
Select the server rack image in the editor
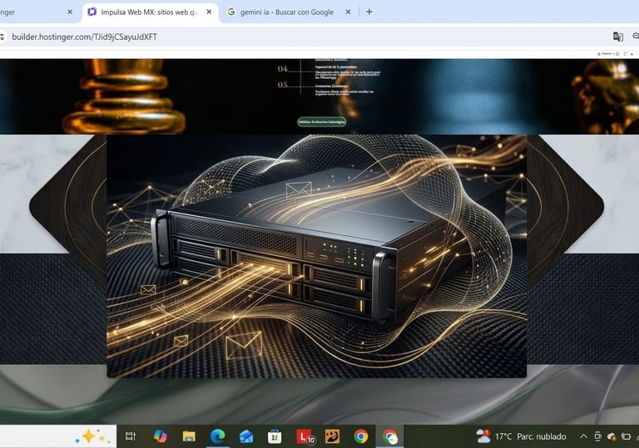(x=317, y=256)
